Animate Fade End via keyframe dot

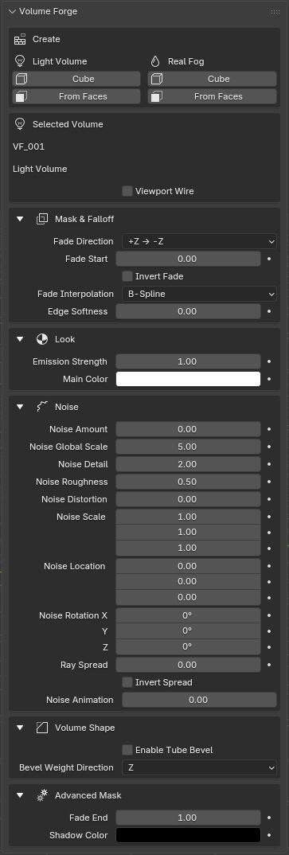pyautogui.click(x=269, y=818)
